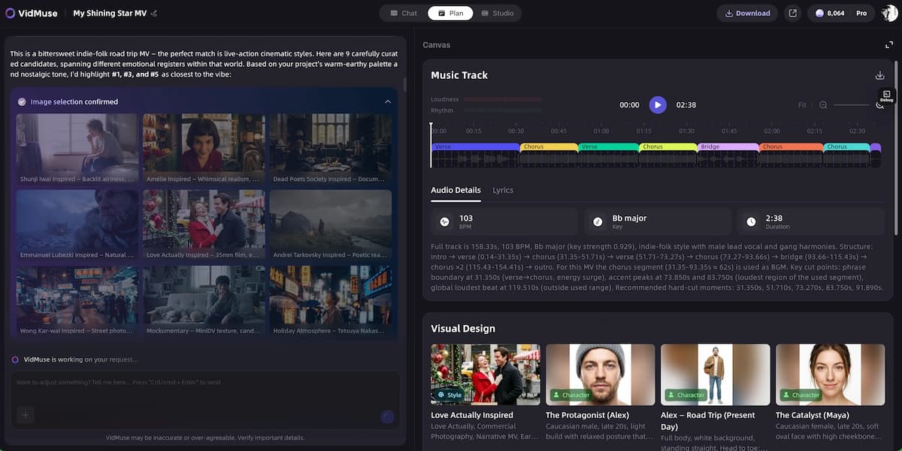902x451 pixels.
Task: Select the Wong Kar-wai Inspired thumbnail
Action: pos(77,300)
